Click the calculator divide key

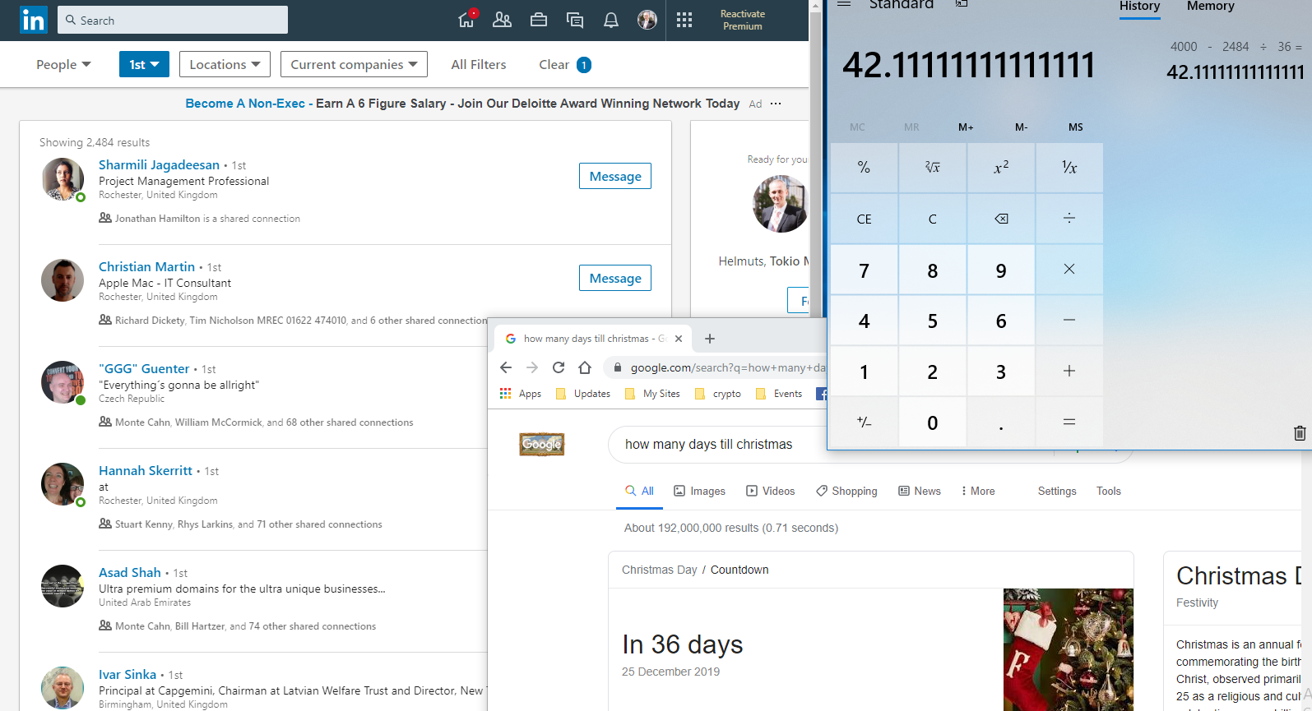pos(1069,219)
